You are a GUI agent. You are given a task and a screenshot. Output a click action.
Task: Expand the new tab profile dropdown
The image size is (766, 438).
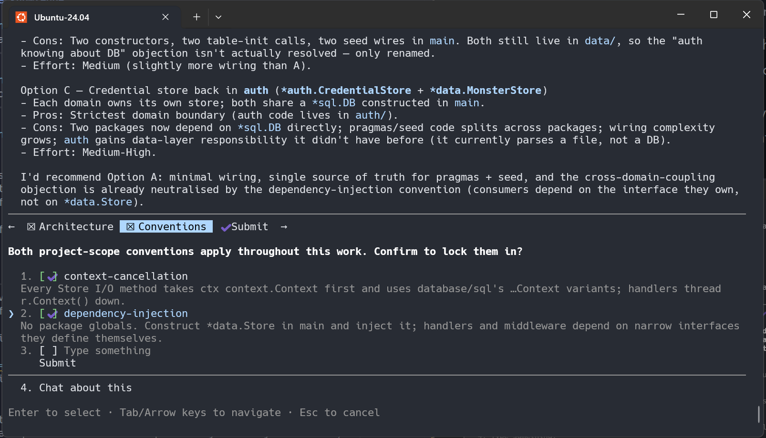pos(218,17)
